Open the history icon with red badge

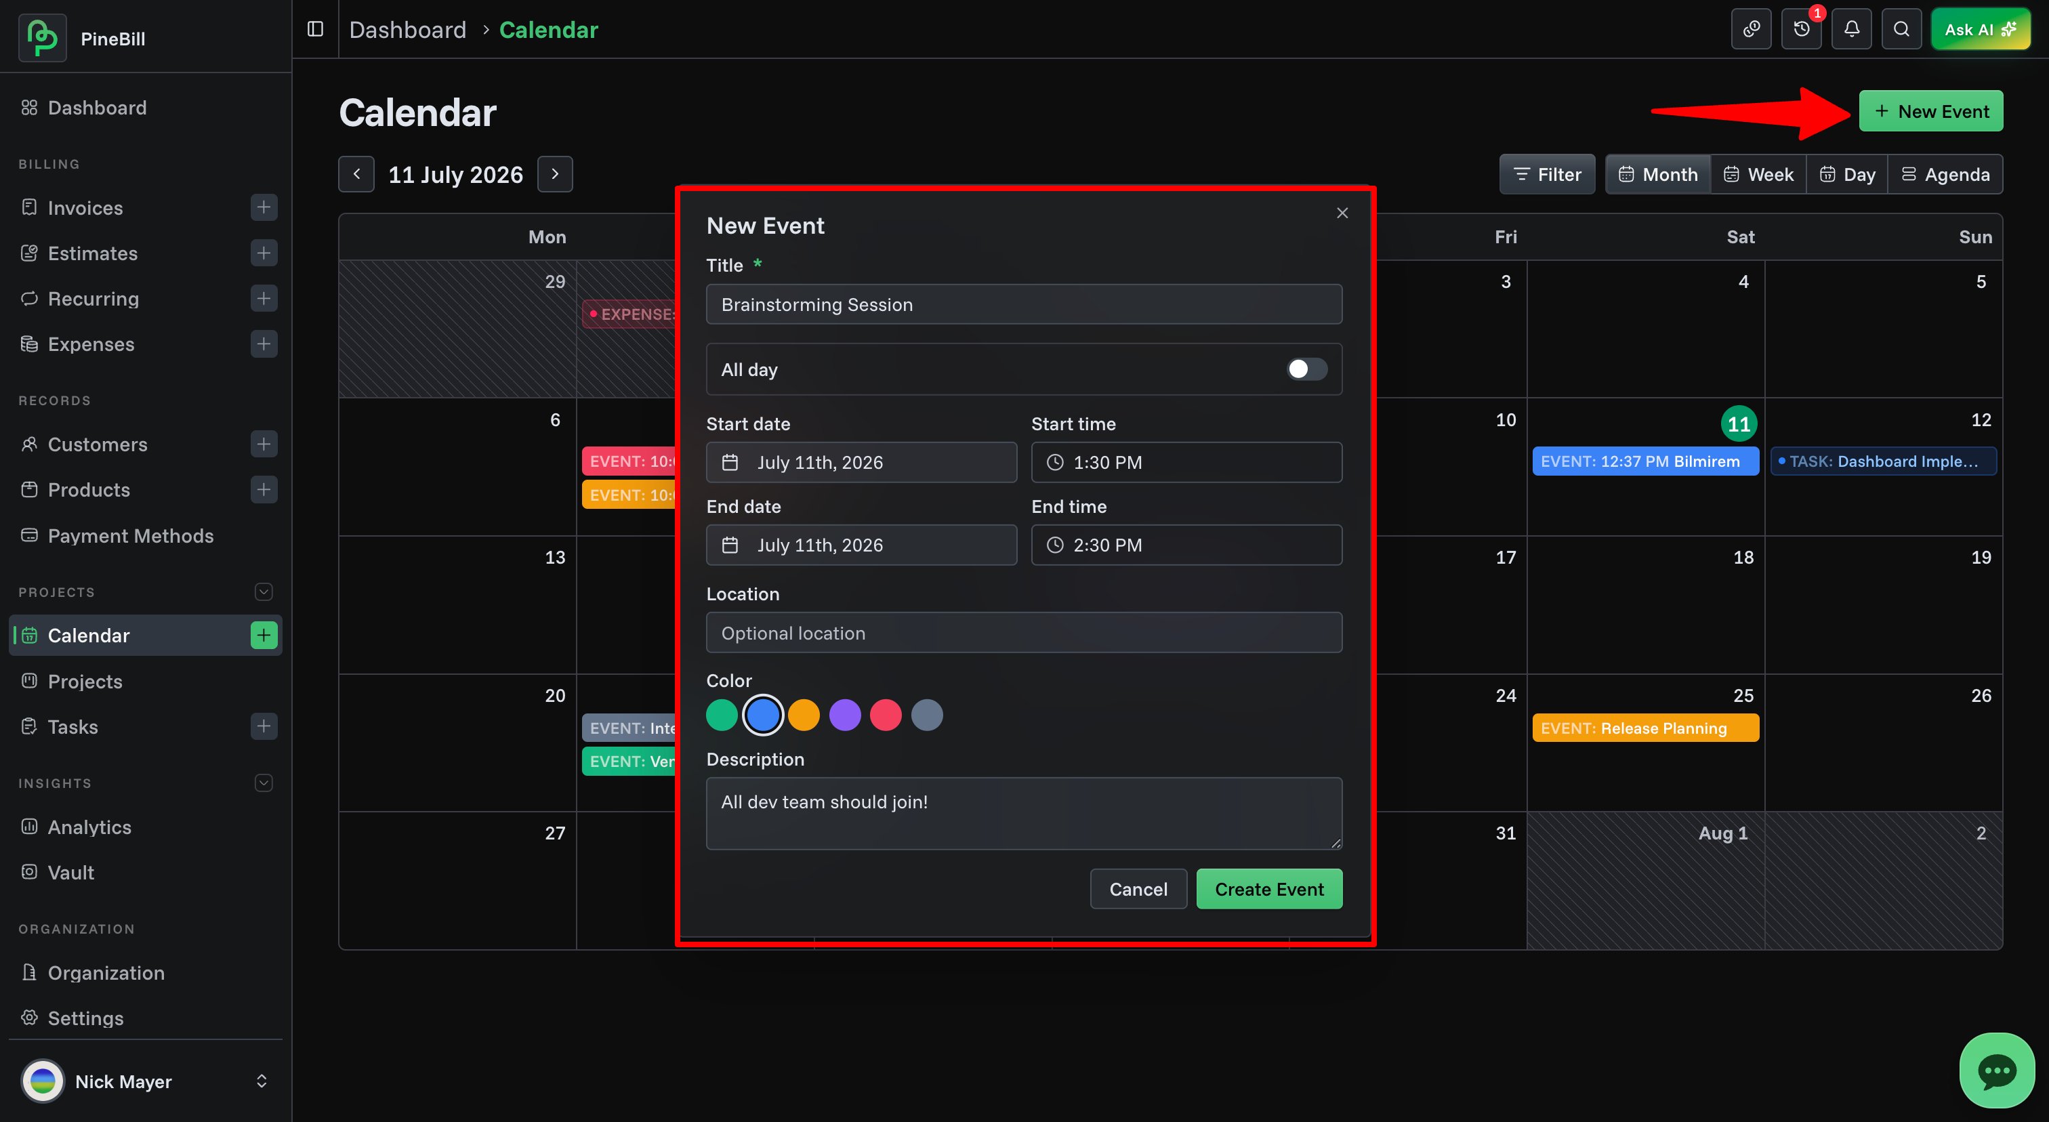click(x=1801, y=29)
